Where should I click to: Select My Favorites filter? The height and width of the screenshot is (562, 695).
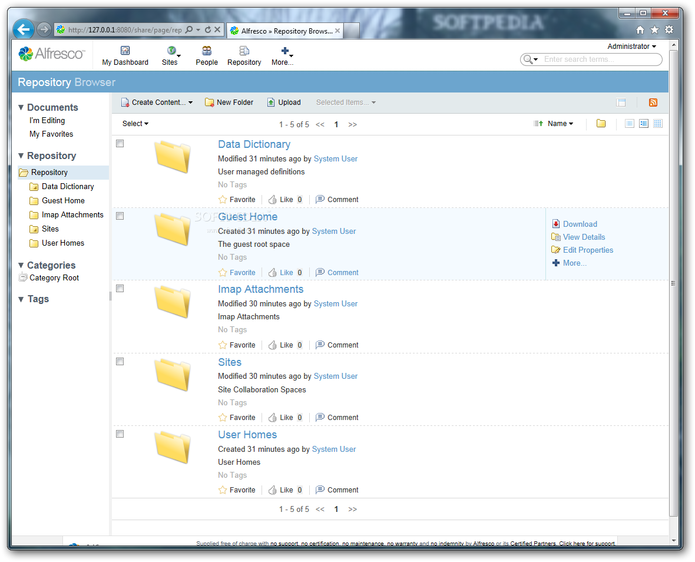[51, 134]
